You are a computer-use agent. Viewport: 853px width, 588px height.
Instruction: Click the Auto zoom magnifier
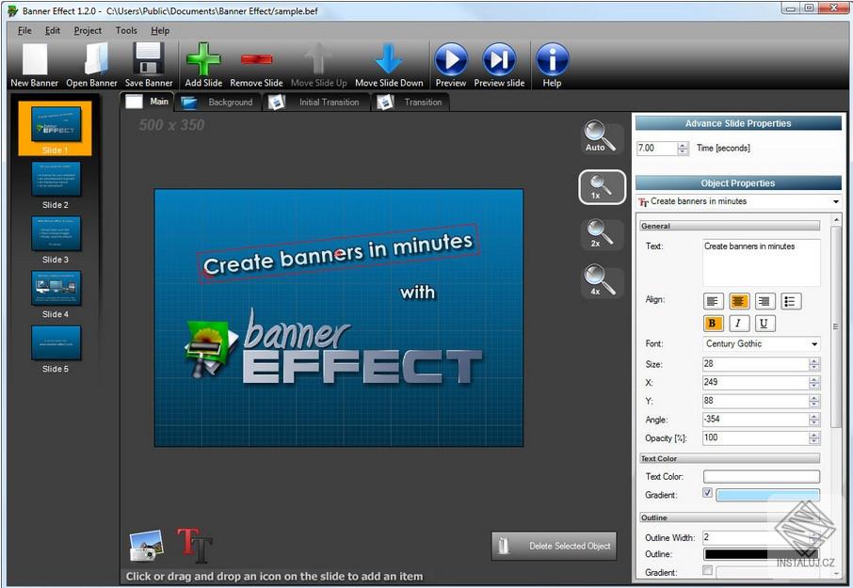point(600,136)
